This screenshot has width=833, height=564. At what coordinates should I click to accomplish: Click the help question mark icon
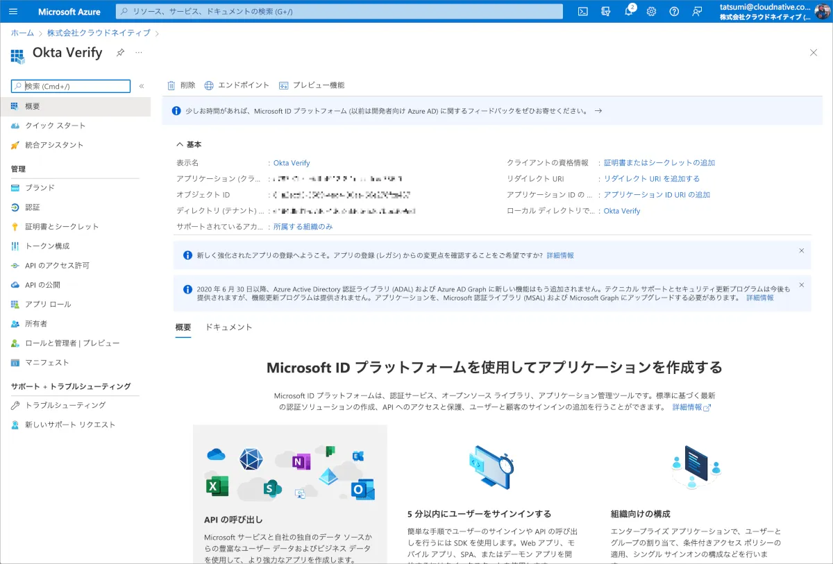click(674, 11)
